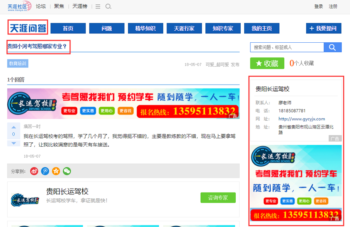Go to 天涯榜 in the top navigation
Viewport: 350px width, 227px height.
coord(80,6)
